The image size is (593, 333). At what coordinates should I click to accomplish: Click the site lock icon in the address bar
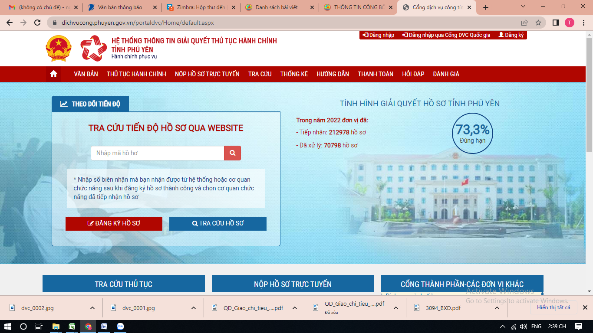[x=55, y=23]
